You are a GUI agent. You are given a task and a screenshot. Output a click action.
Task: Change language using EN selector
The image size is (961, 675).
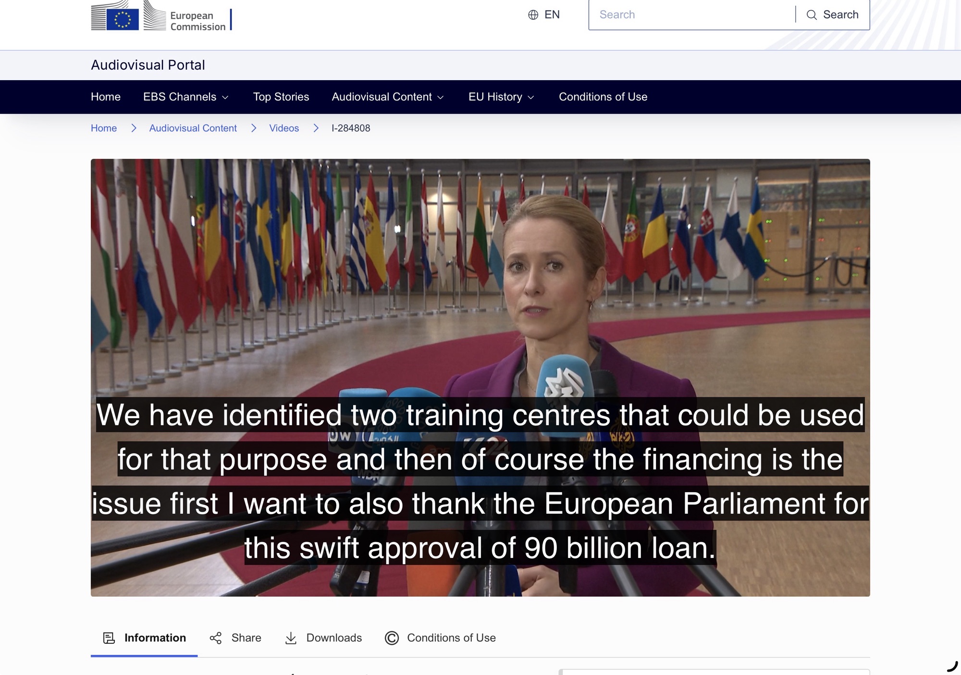(x=544, y=15)
